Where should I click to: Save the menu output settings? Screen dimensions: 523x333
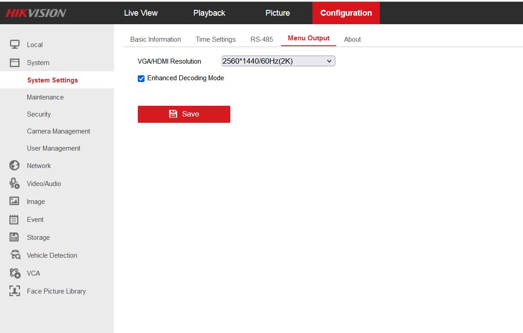click(184, 114)
